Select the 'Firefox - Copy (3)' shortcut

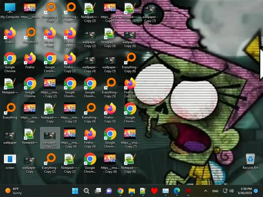(x=70, y=63)
